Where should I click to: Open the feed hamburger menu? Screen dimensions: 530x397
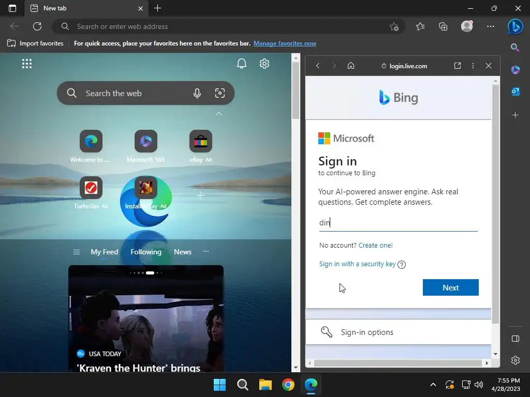tap(77, 252)
